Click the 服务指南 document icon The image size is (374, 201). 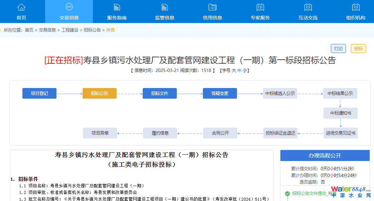(x=117, y=7)
